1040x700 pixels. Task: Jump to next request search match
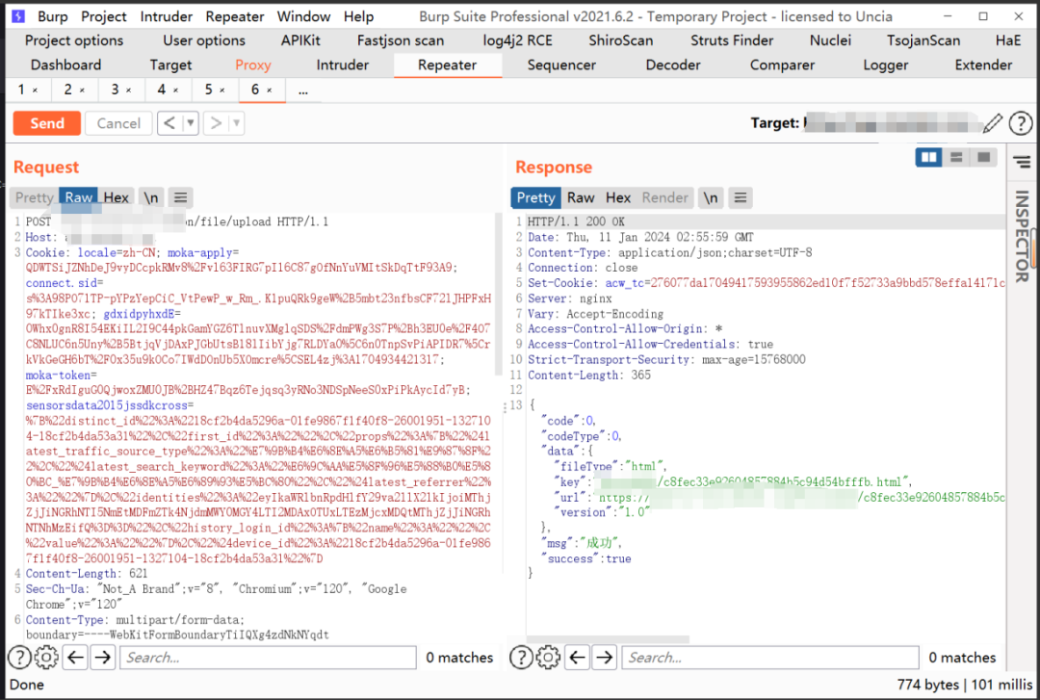click(x=102, y=658)
